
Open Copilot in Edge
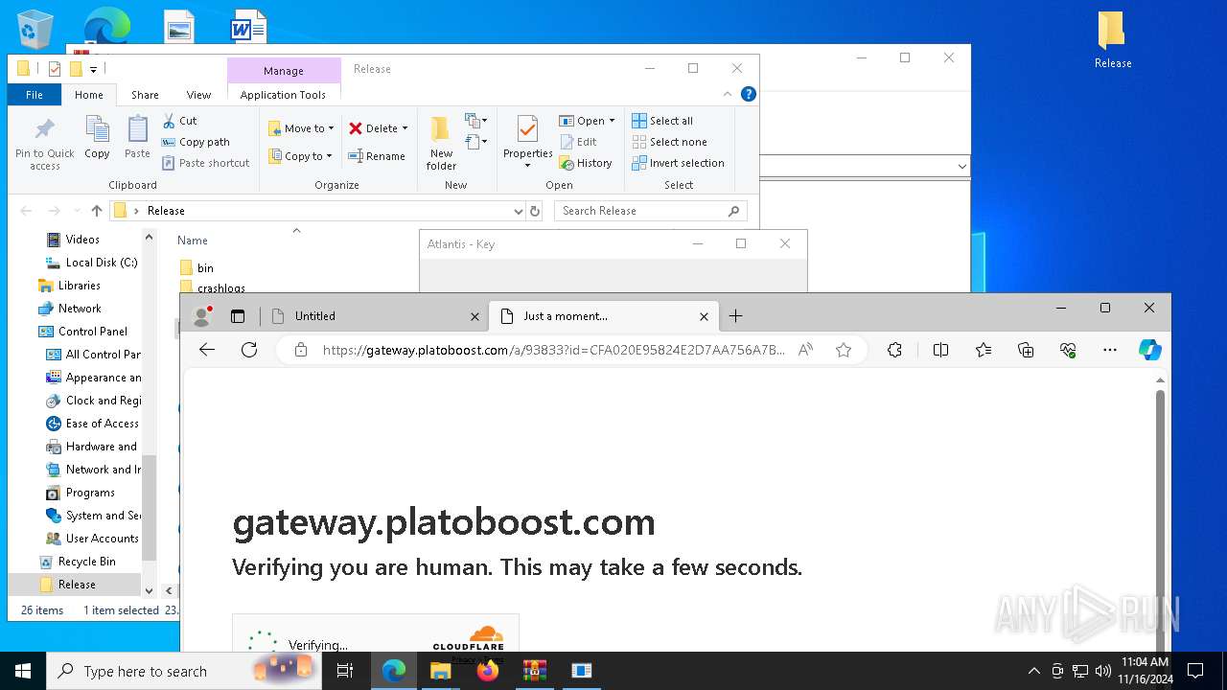1150,351
